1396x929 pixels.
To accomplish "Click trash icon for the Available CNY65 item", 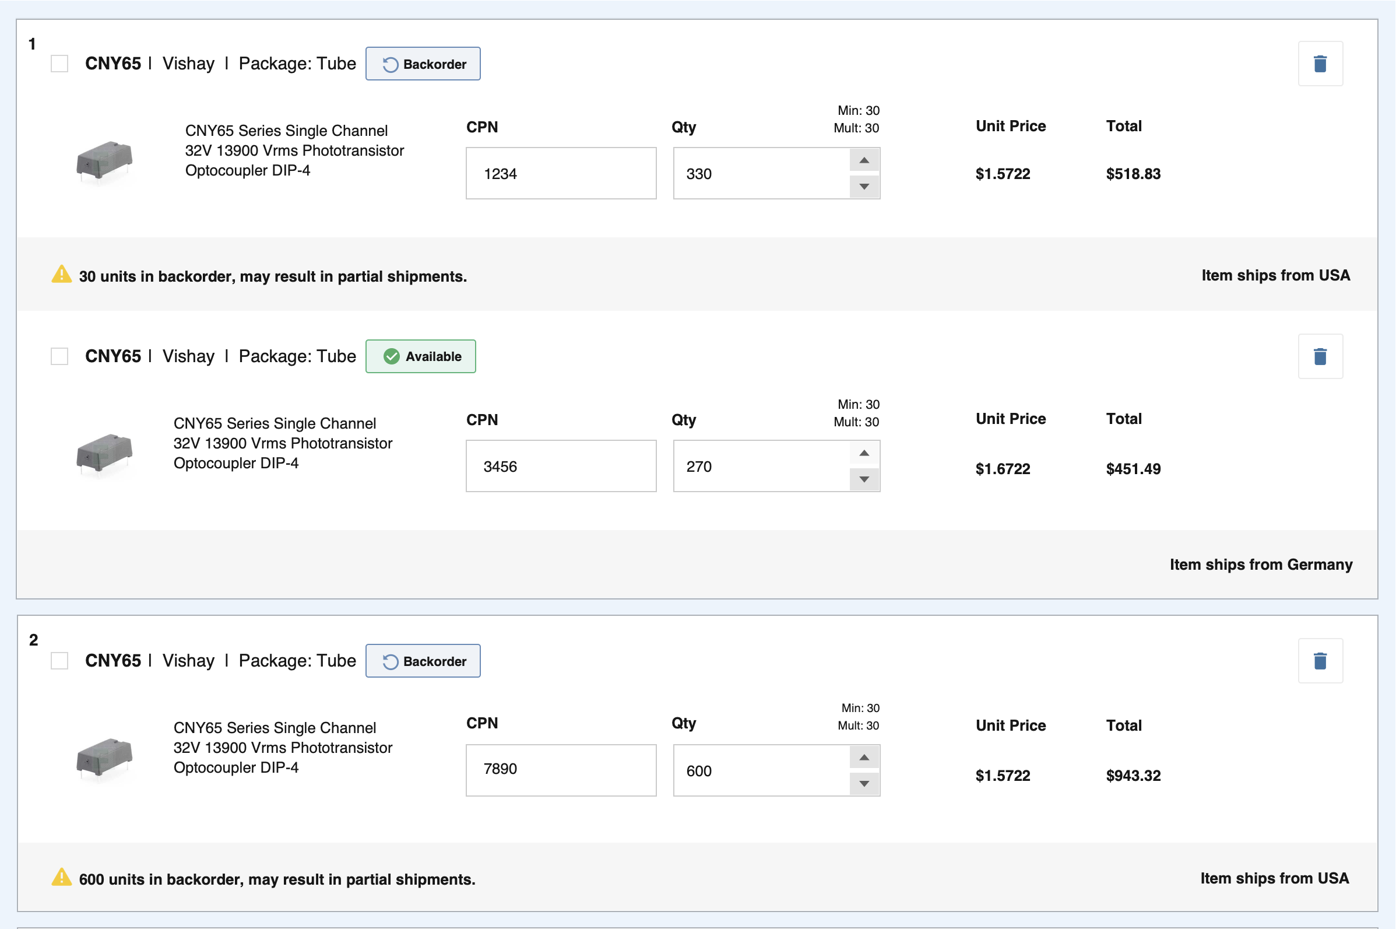I will point(1320,356).
